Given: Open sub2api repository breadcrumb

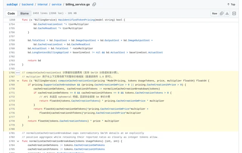Looking at the screenshot, I should (x=12, y=5).
